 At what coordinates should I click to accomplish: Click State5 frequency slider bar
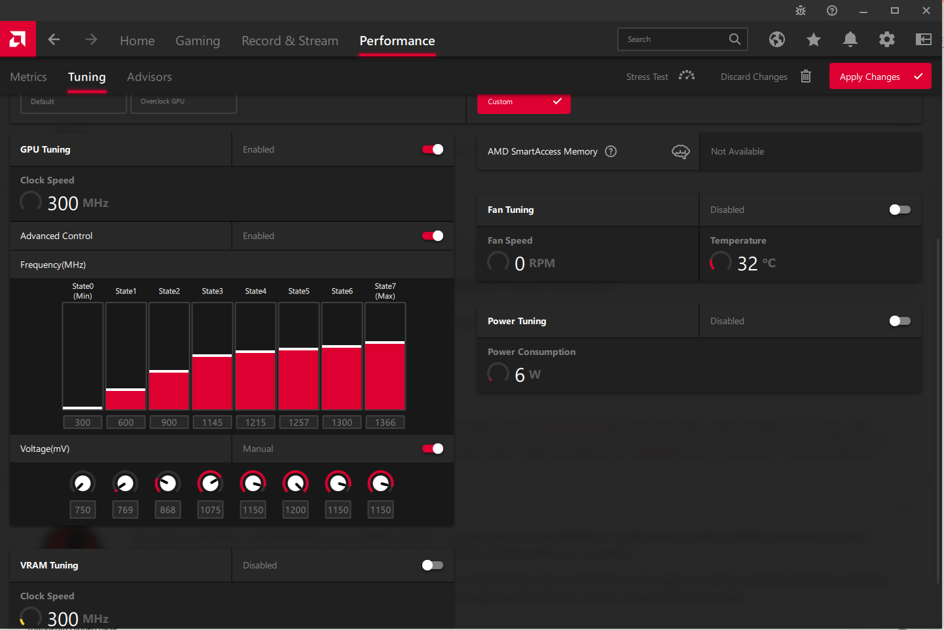coord(299,356)
